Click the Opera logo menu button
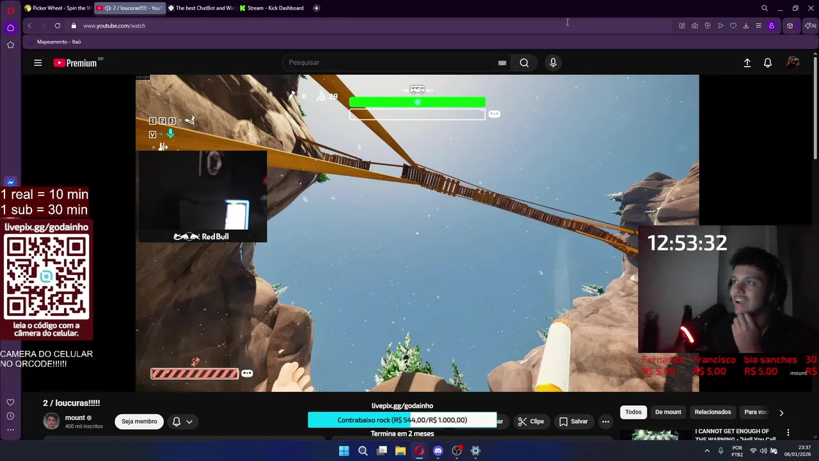Viewport: 819px width, 461px height. click(x=10, y=10)
